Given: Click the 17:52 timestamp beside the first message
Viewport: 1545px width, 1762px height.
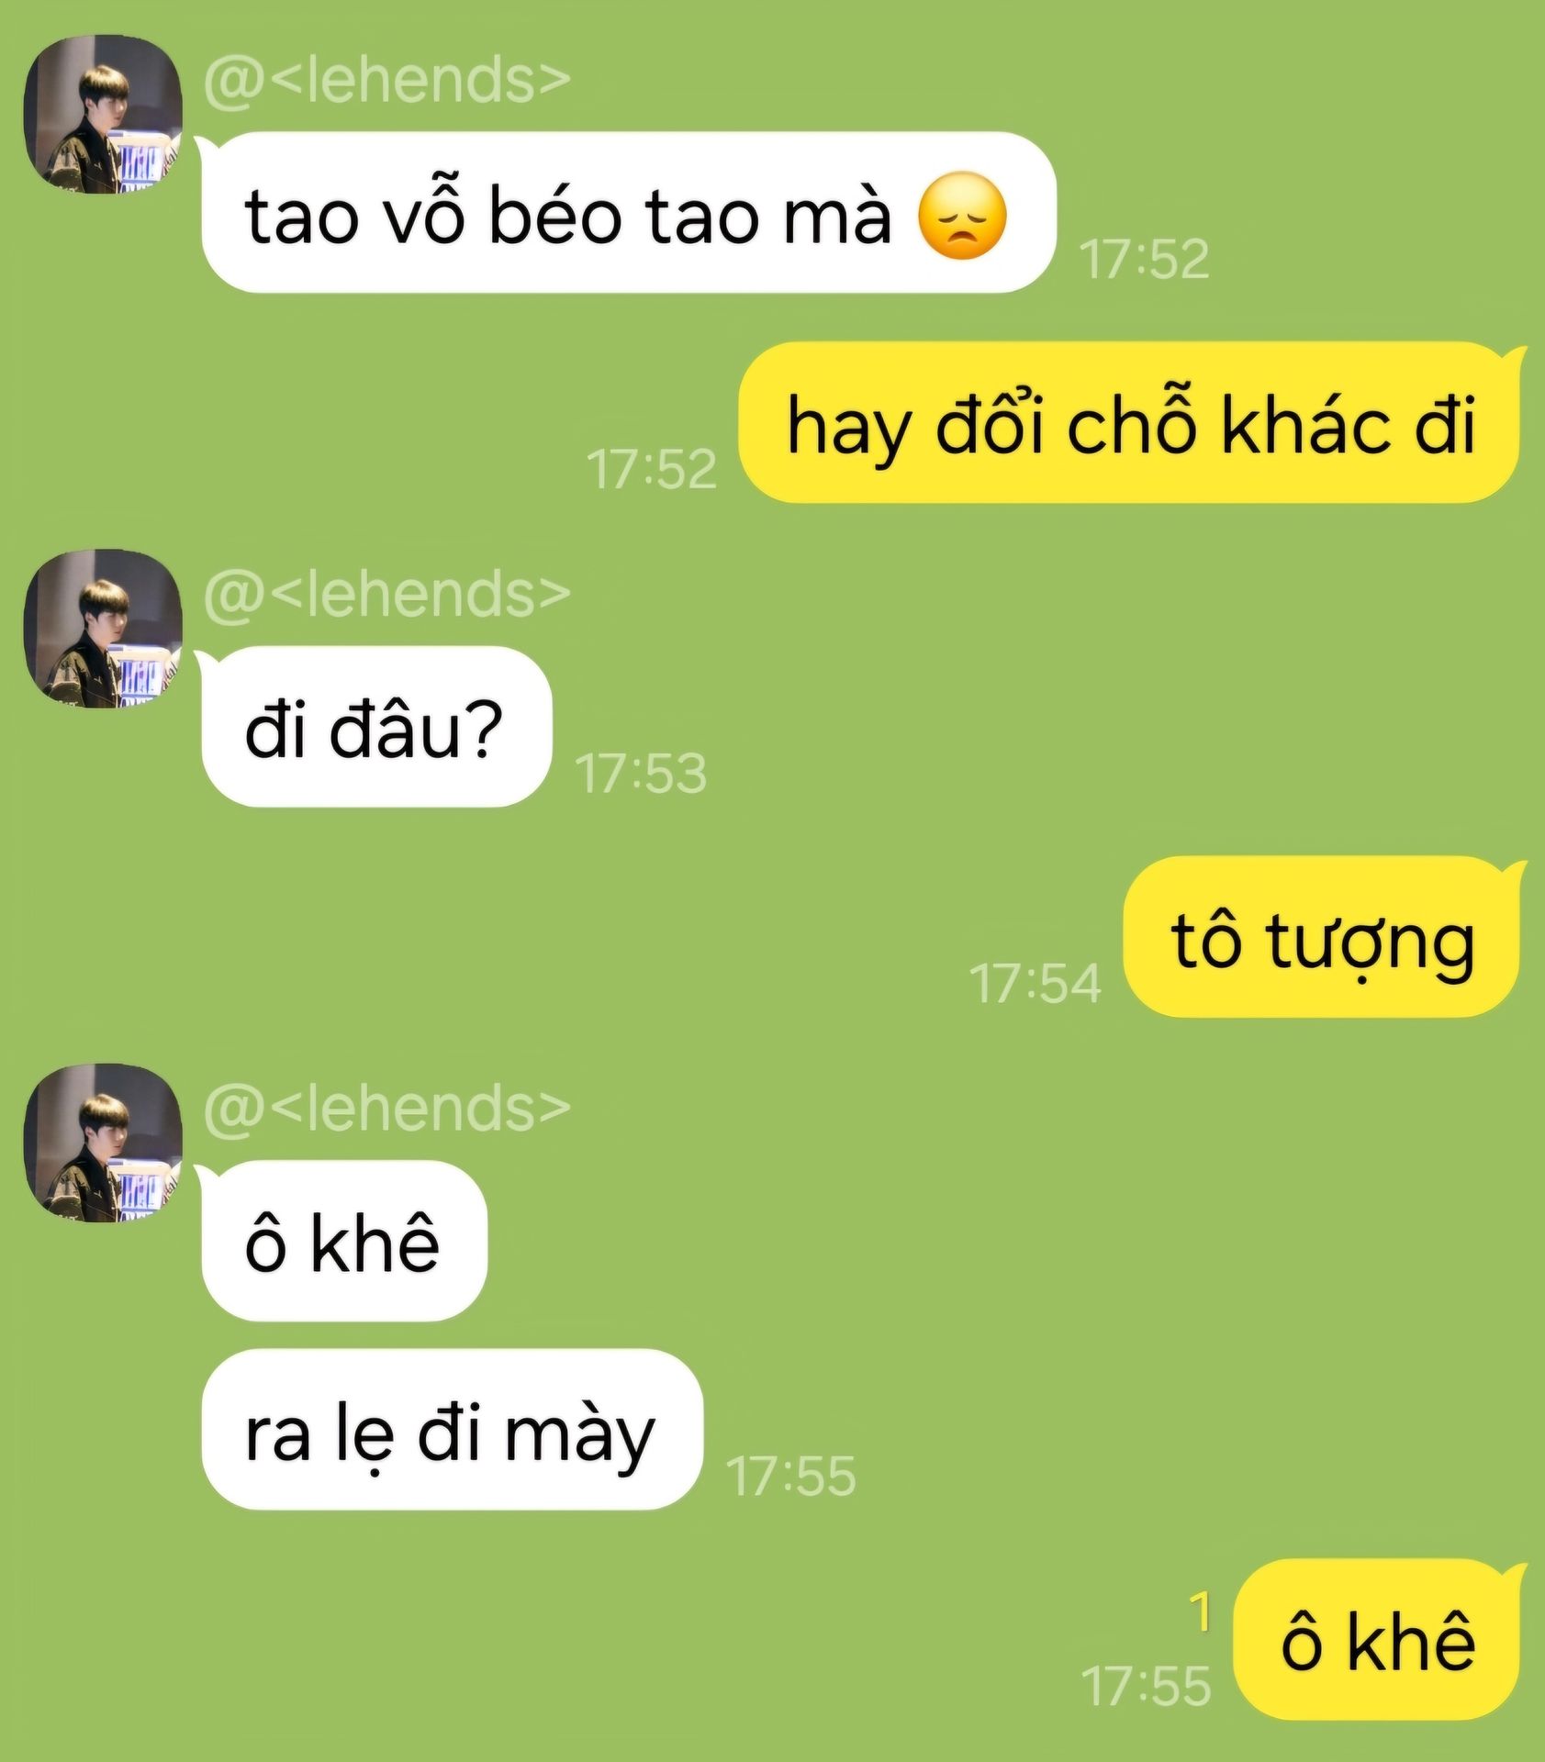Looking at the screenshot, I should [x=1144, y=259].
